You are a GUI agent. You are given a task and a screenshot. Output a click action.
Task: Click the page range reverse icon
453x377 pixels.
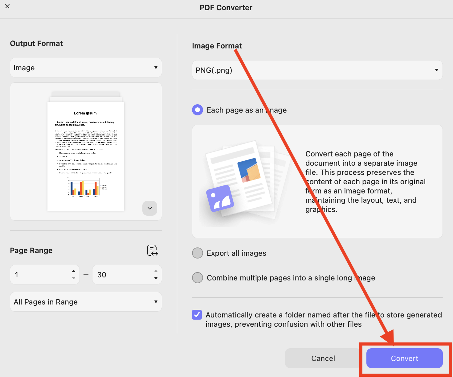[153, 251]
